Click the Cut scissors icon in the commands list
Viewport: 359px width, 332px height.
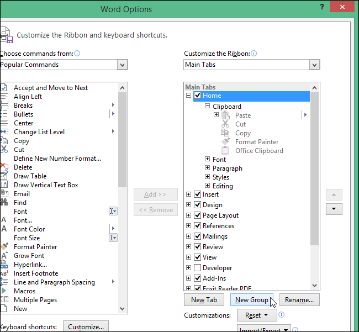tap(4, 149)
